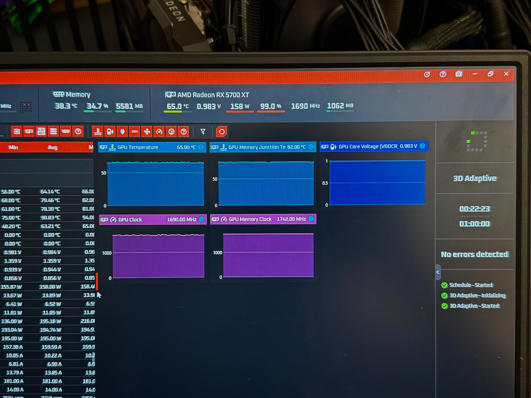Screen dimensions: 531x398
Task: Click the 136.00 W minimum table cell
Action: tap(12, 321)
